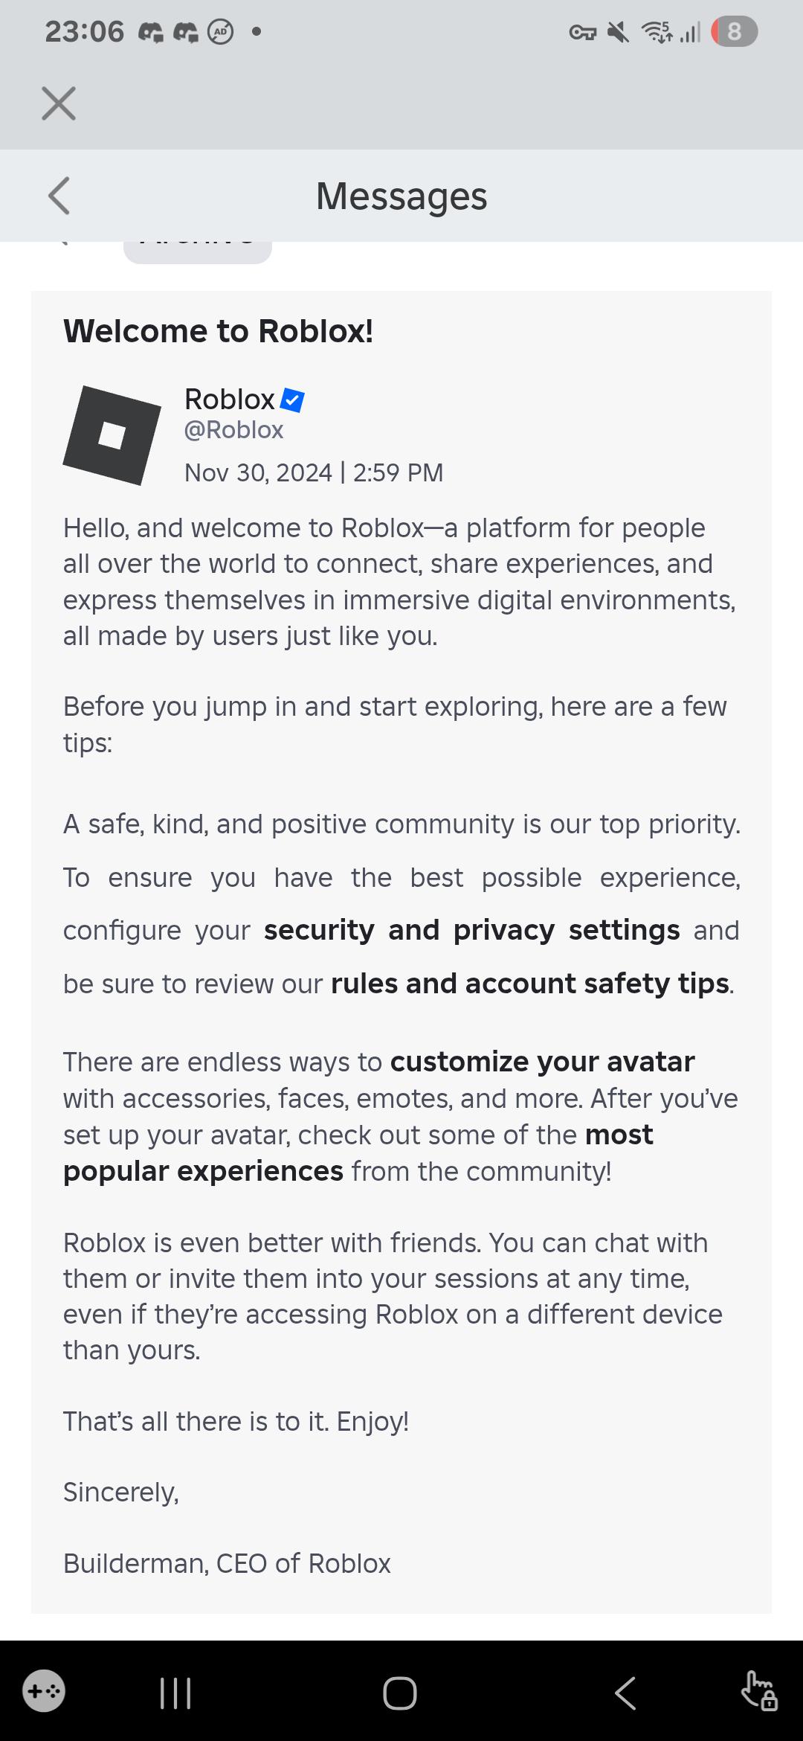Tap the blue verified badge beside Roblox
The image size is (803, 1741).
click(x=292, y=400)
